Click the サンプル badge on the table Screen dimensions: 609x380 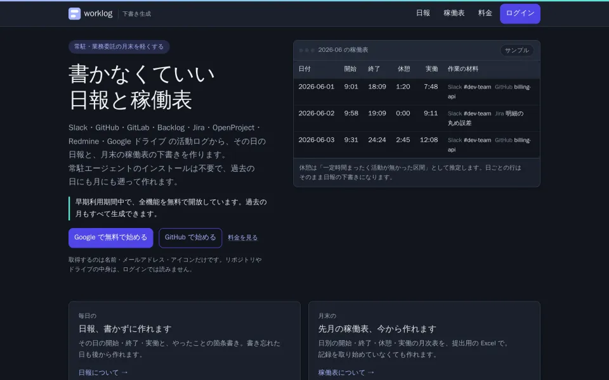tap(516, 51)
